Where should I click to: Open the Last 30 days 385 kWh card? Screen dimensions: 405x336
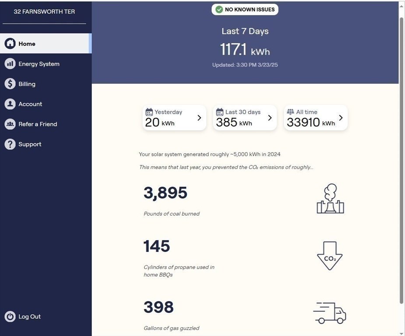pyautogui.click(x=245, y=117)
